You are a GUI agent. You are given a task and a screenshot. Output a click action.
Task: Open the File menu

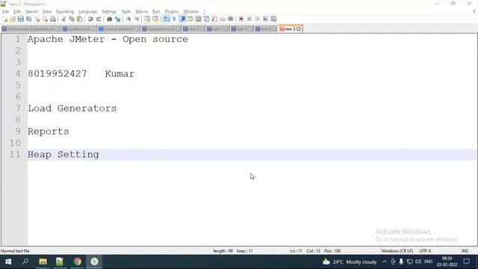coord(5,12)
